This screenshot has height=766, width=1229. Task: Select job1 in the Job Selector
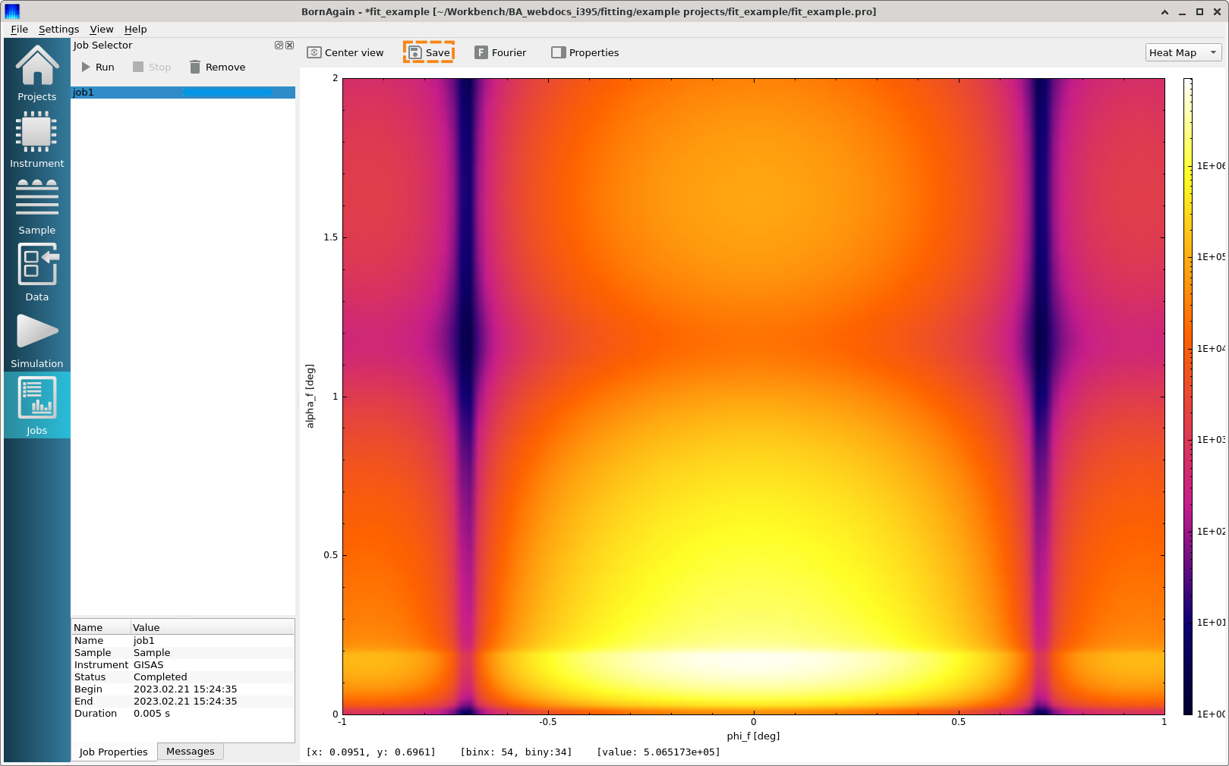(183, 92)
